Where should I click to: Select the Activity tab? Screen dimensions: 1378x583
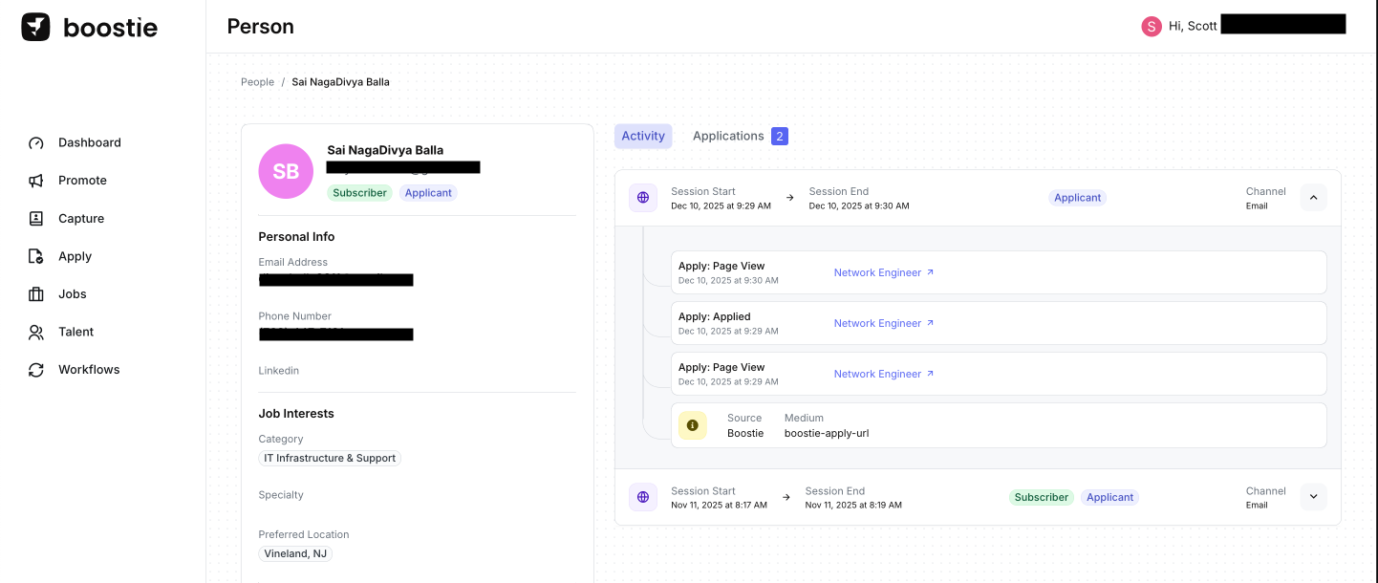(643, 136)
